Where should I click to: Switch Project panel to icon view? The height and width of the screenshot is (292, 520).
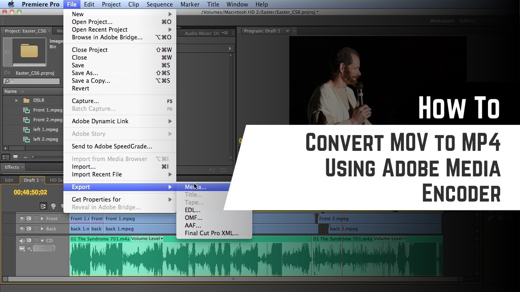pyautogui.click(x=15, y=157)
